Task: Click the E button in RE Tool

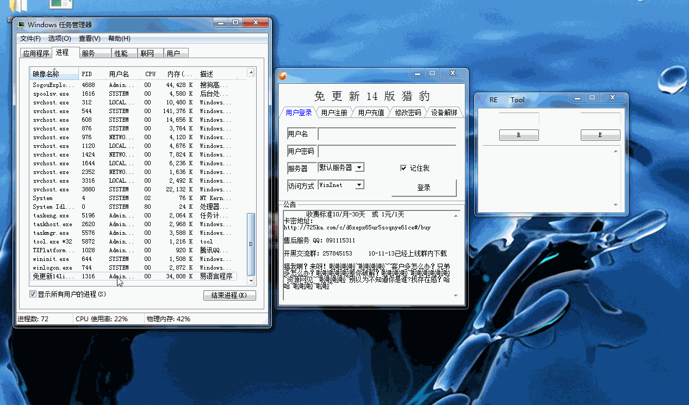Action: 600,135
